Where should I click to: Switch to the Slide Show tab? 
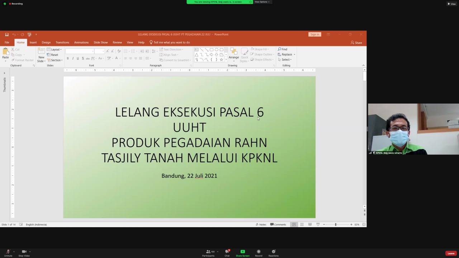[101, 42]
